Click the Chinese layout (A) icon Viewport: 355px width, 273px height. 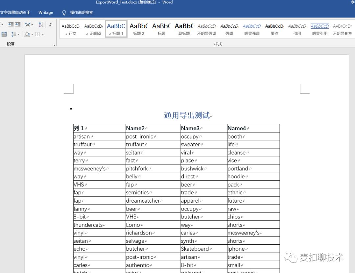[28, 24]
